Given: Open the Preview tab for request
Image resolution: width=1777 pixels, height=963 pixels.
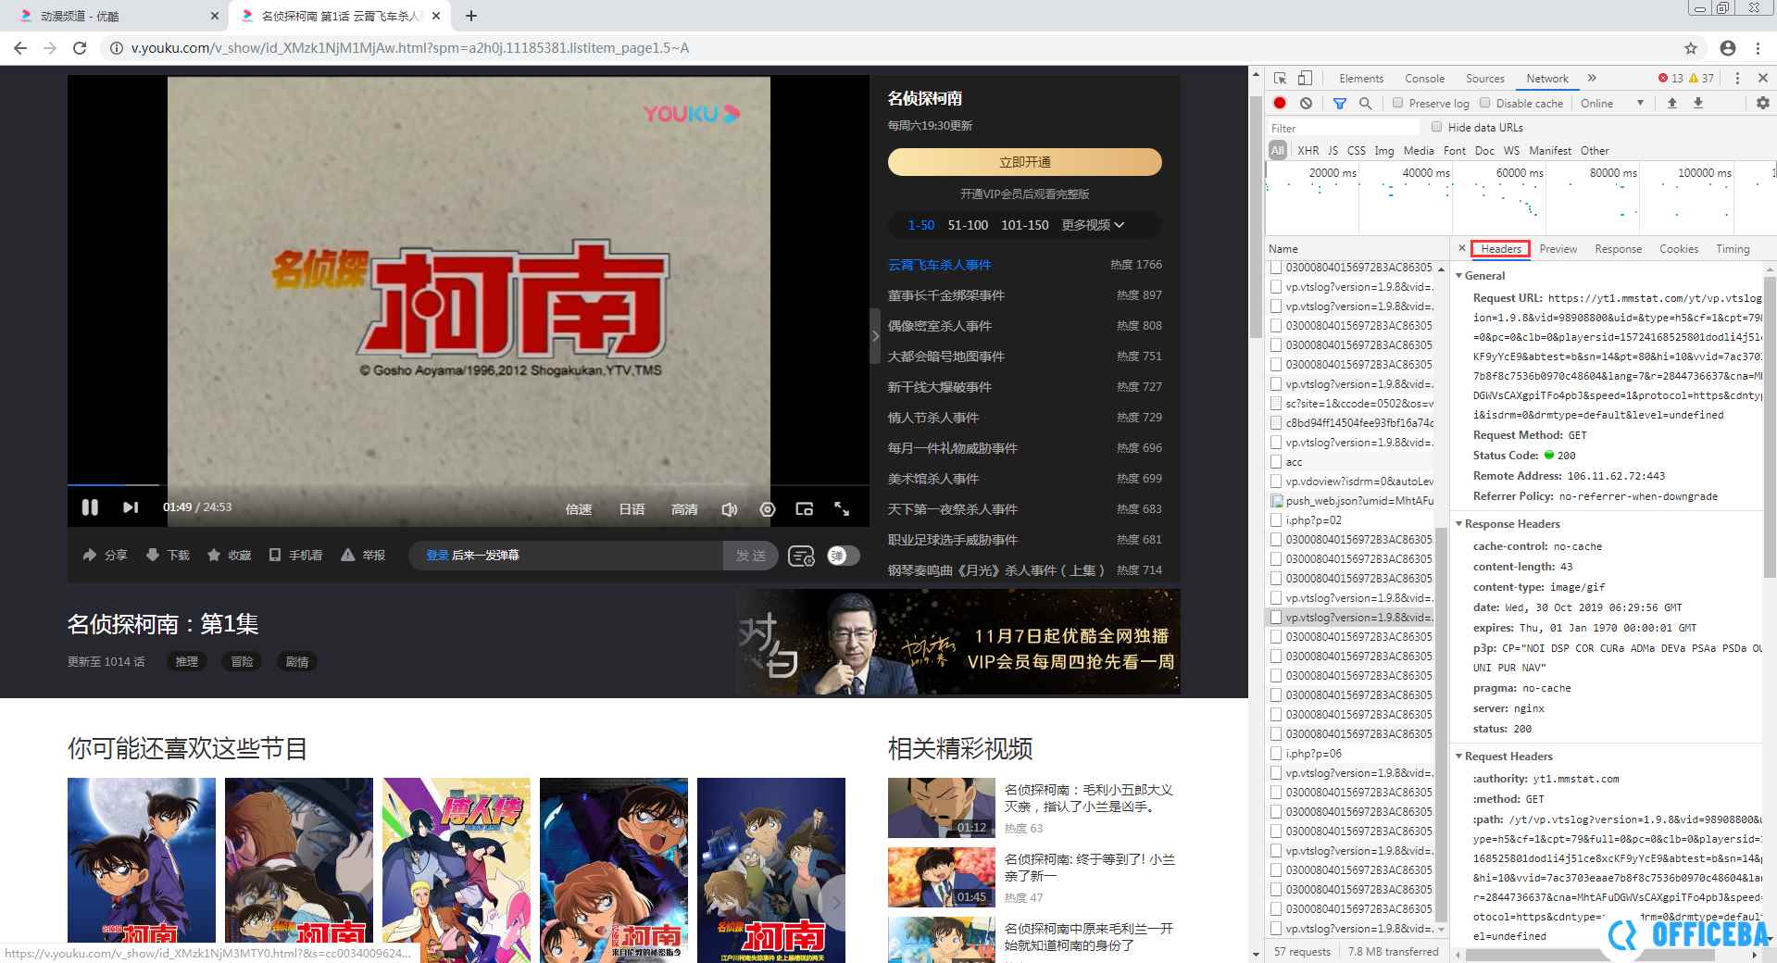Looking at the screenshot, I should [x=1558, y=249].
